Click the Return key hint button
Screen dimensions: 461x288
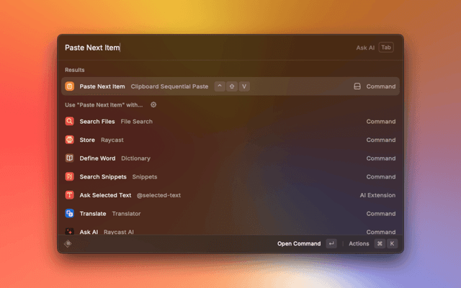coord(331,244)
